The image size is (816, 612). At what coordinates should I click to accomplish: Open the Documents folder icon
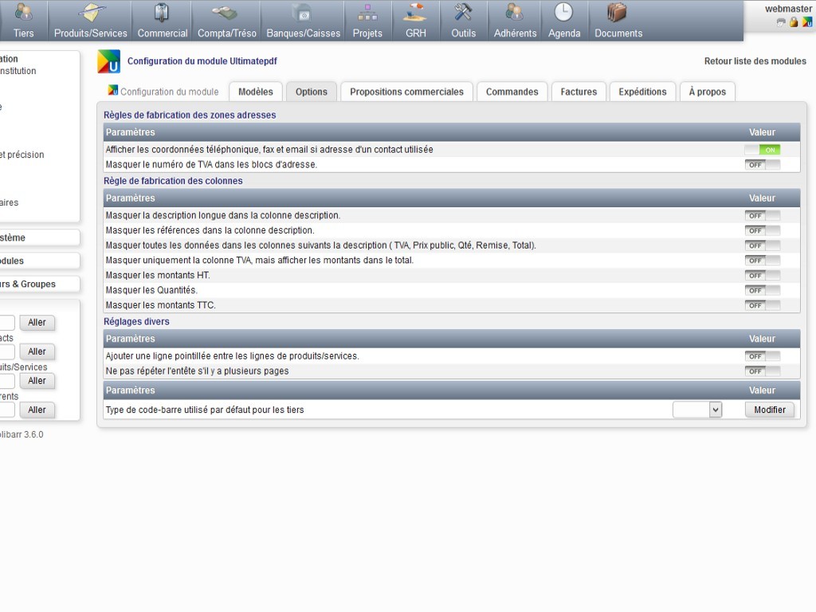[618, 13]
